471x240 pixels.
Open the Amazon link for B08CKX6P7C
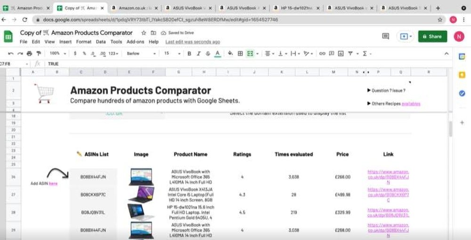[388, 195]
